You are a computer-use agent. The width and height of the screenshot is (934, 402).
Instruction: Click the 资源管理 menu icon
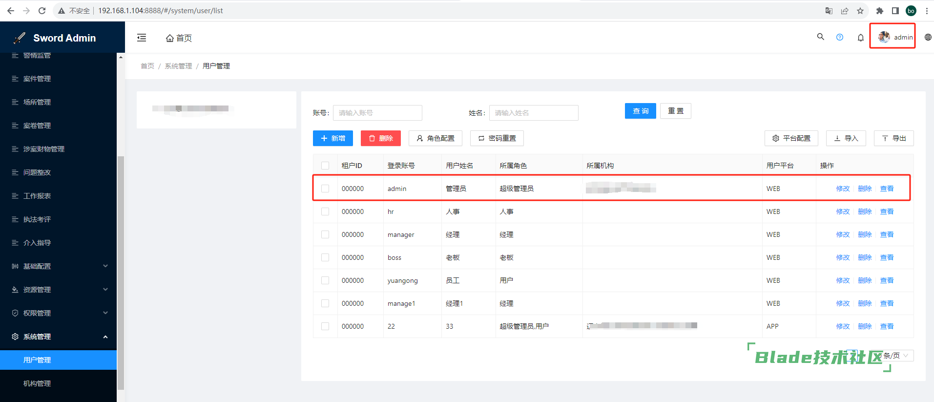point(15,290)
